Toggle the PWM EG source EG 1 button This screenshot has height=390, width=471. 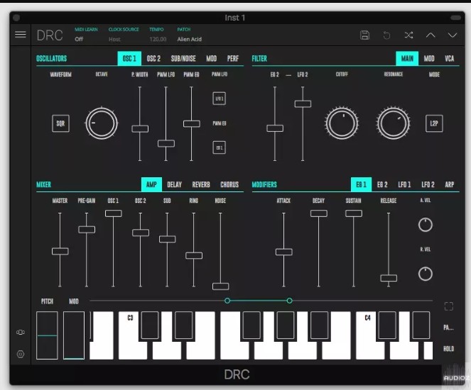220,147
